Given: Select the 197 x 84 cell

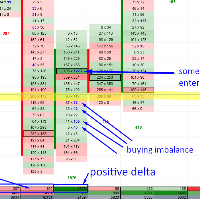Looking at the screenshot, I should [38, 140].
